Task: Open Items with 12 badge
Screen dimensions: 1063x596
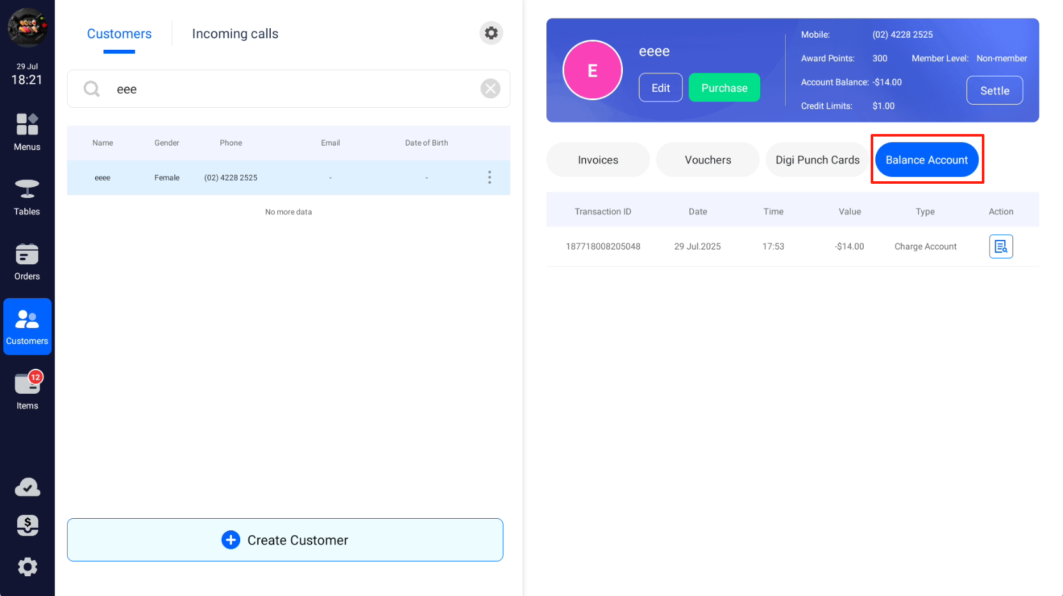Action: tap(27, 391)
